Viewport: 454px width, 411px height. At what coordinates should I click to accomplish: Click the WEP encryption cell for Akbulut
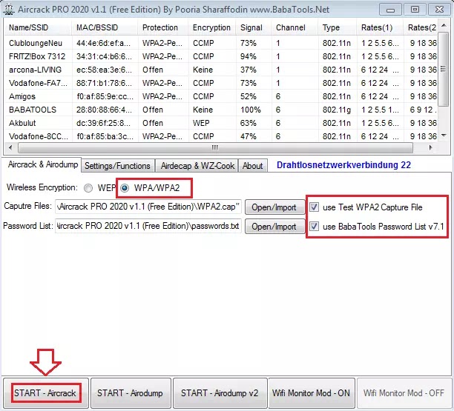(x=201, y=123)
